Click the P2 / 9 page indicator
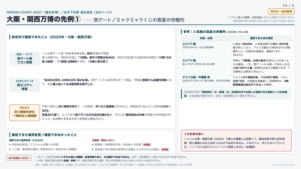This screenshot has width=301, height=169. pyautogui.click(x=288, y=6)
